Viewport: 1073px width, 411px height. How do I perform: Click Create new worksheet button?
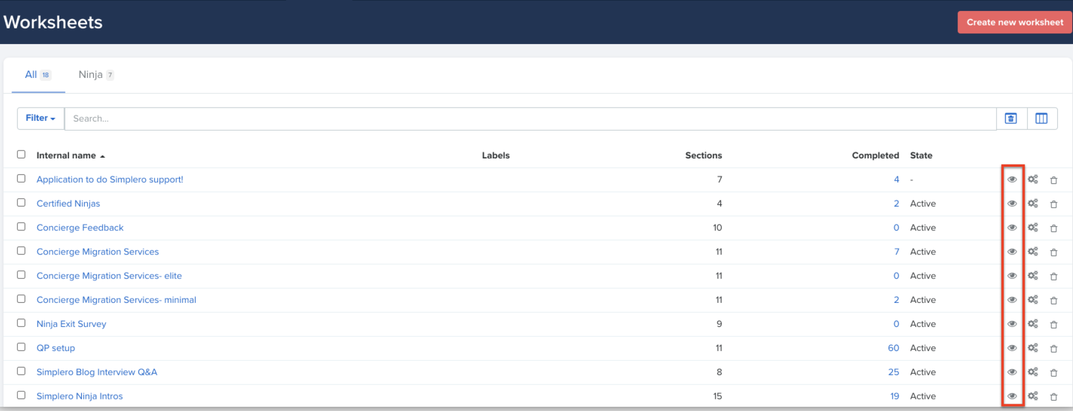1015,22
